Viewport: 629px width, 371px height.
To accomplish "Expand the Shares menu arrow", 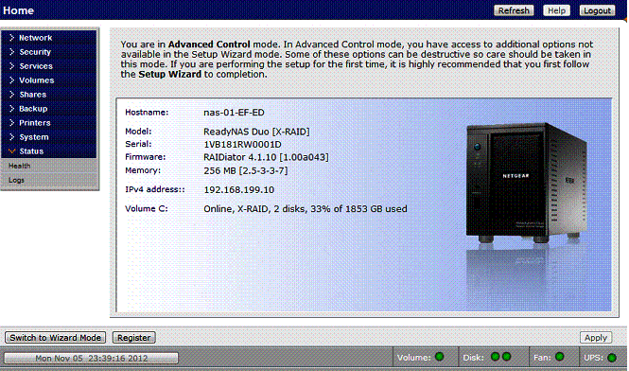I will click(11, 95).
